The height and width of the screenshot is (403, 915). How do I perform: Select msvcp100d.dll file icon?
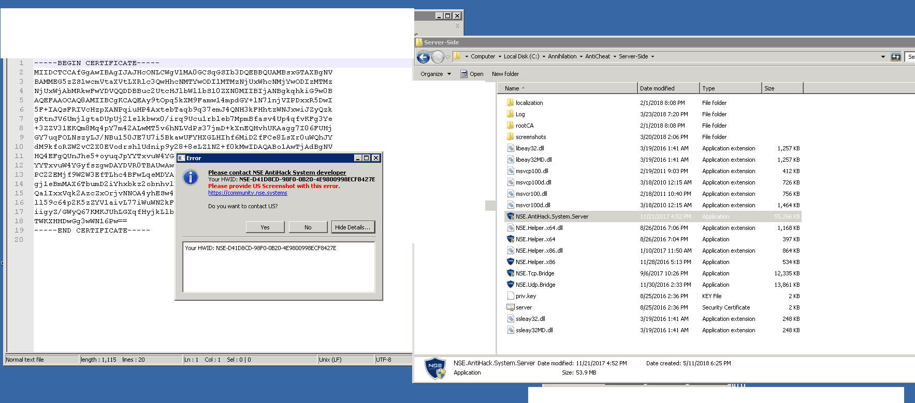coord(511,182)
